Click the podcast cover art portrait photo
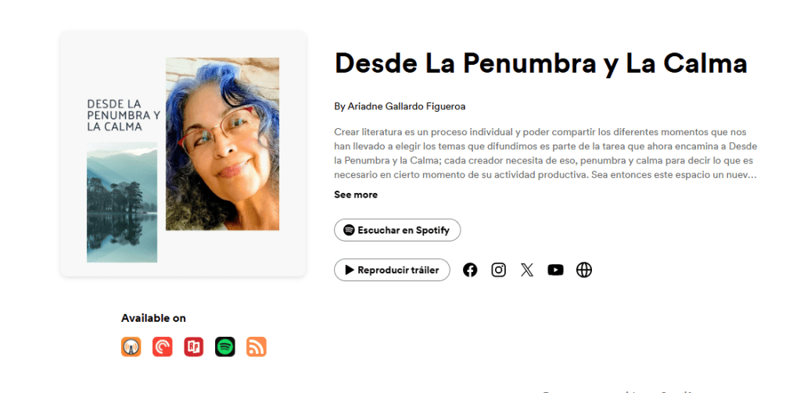 [x=222, y=144]
